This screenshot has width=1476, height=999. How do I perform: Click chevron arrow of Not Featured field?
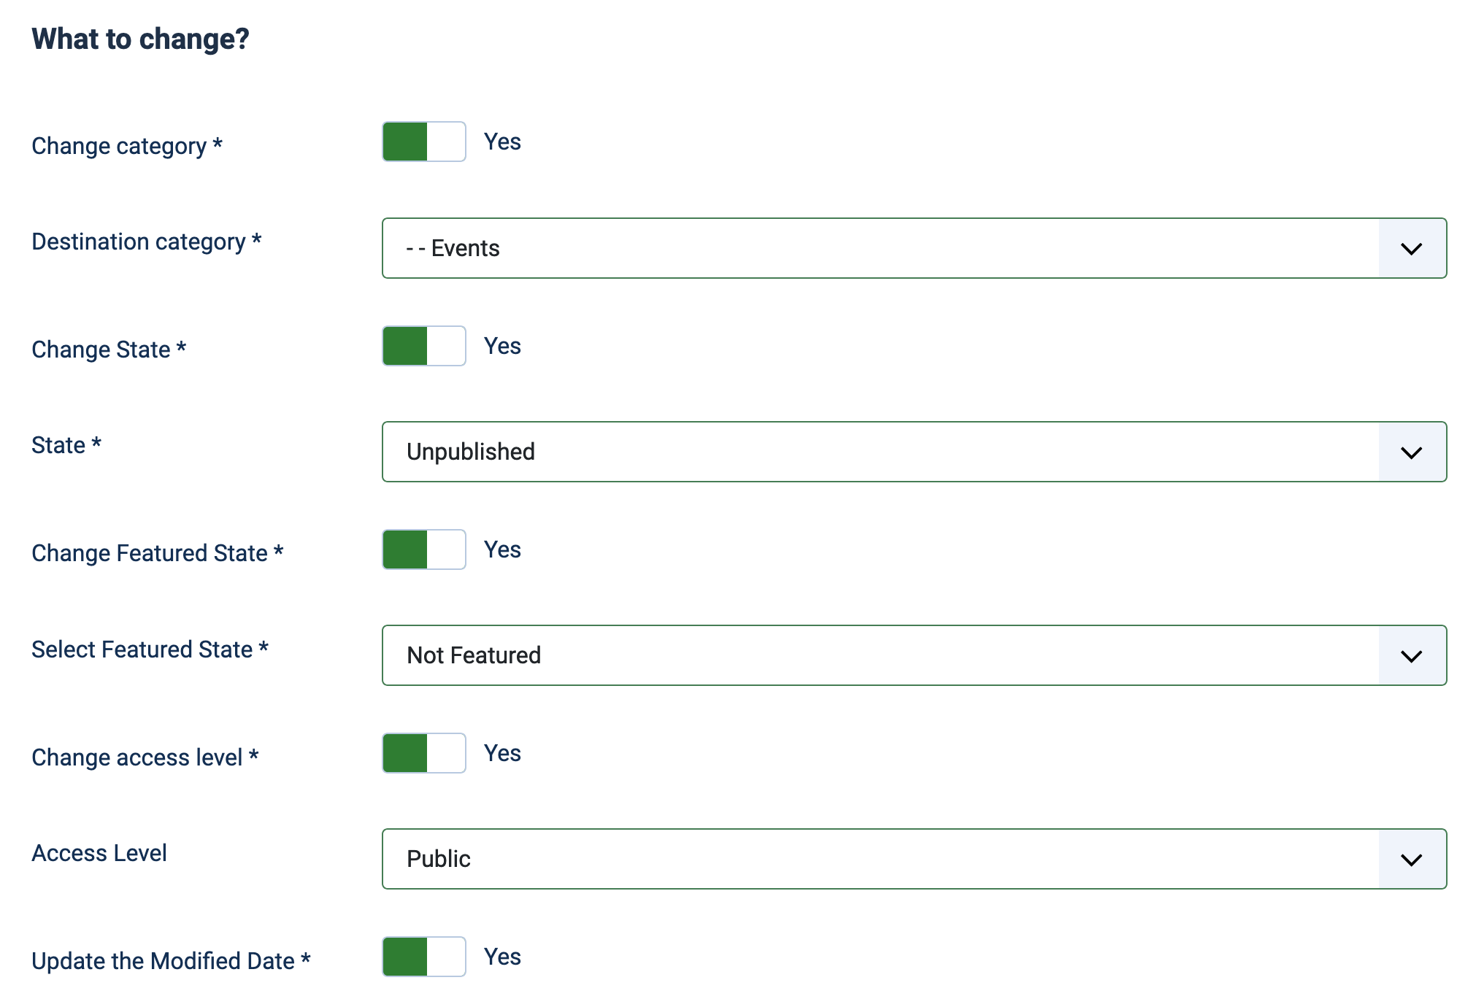point(1411,656)
